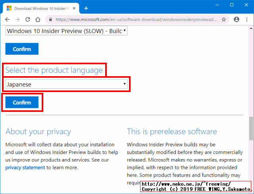Open a new tab with the plus button
The height and width of the screenshot is (194, 254).
86,8
